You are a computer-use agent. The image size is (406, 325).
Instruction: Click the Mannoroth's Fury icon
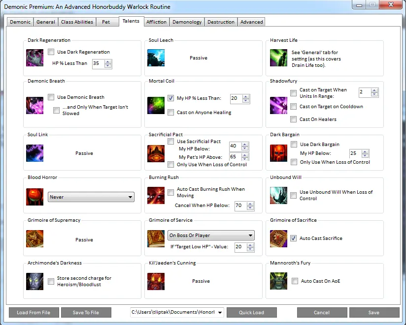coord(278,281)
